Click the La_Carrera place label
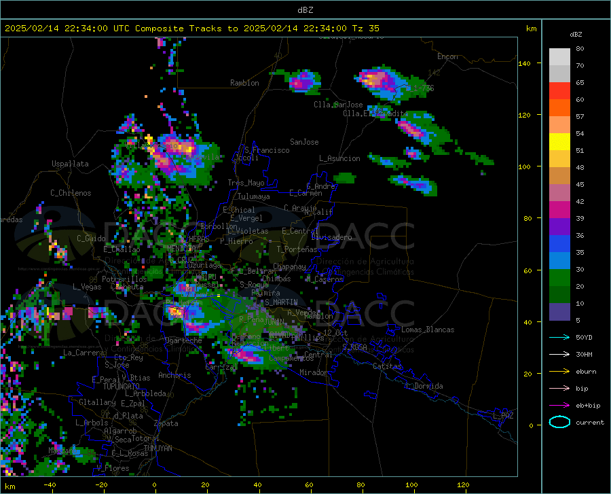The image size is (611, 494). pos(84,353)
